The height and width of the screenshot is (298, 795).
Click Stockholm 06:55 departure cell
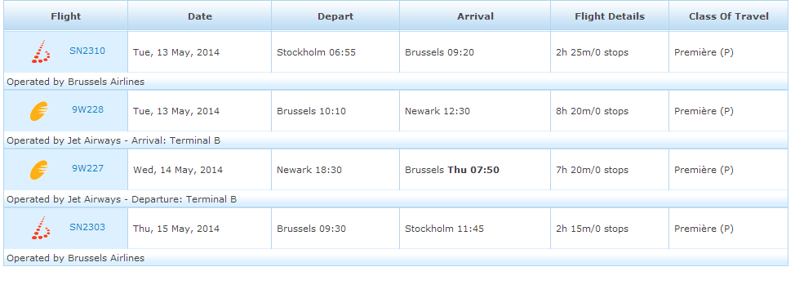click(x=335, y=52)
